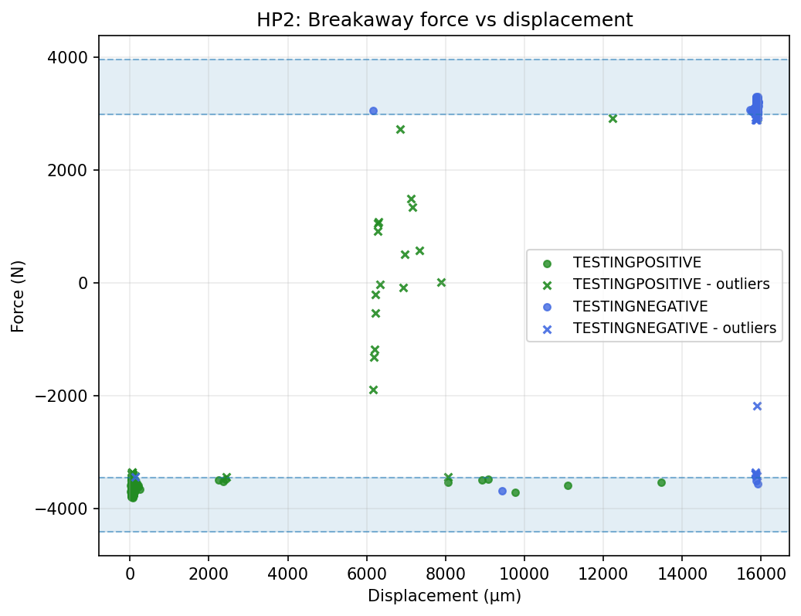Select the lowest green x outlier near -1900 N
Screen dimensions: 801x616
pos(373,390)
